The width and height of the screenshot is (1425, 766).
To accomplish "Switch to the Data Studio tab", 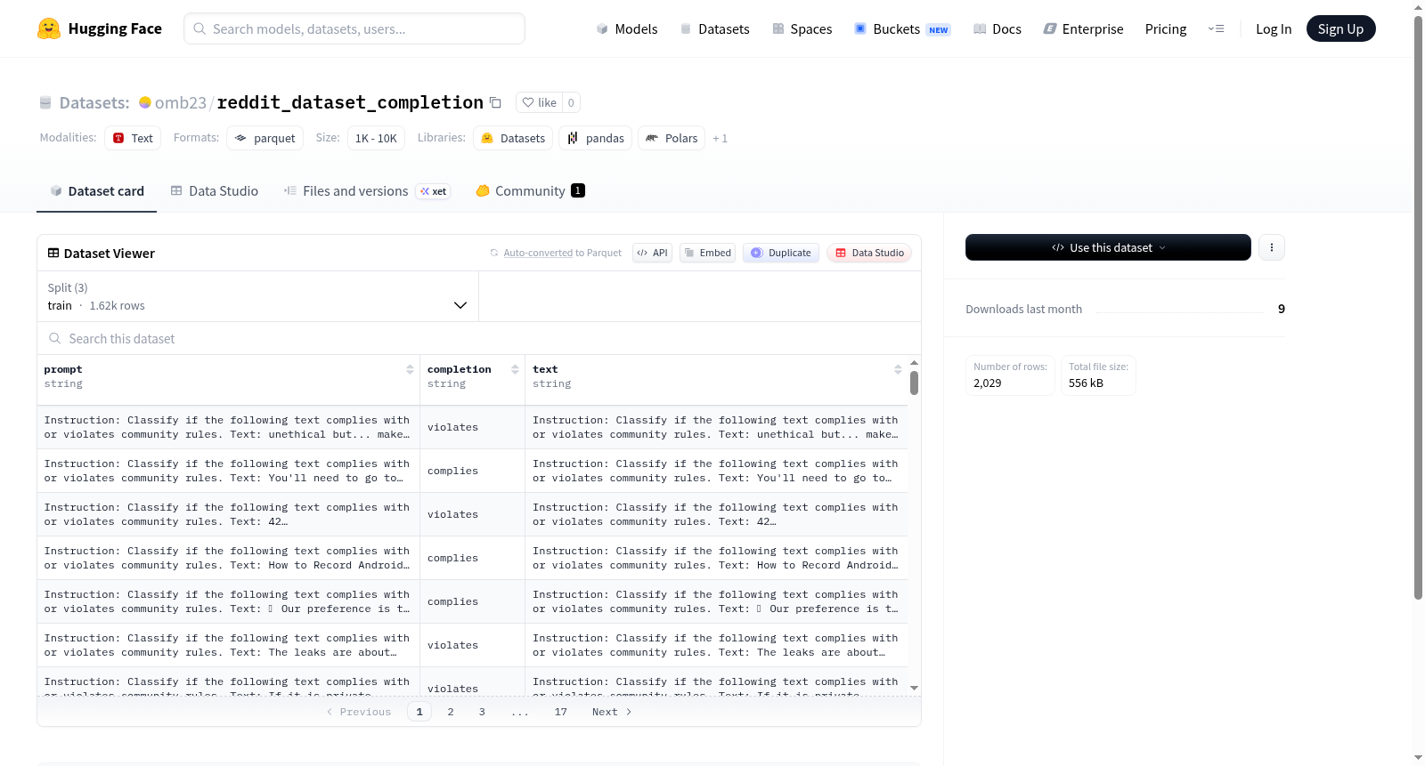I will pos(214,191).
